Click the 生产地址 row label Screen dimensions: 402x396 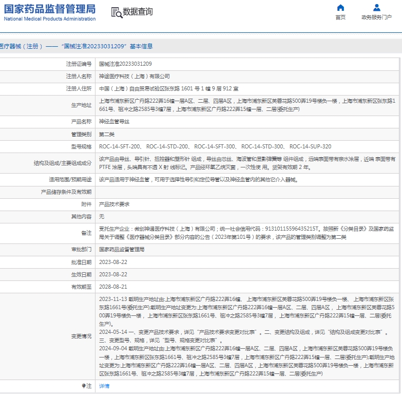coord(81,105)
